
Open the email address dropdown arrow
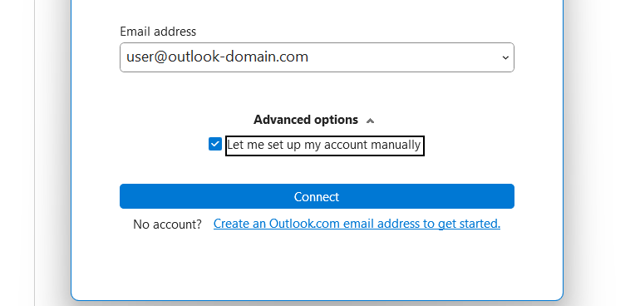tap(505, 57)
